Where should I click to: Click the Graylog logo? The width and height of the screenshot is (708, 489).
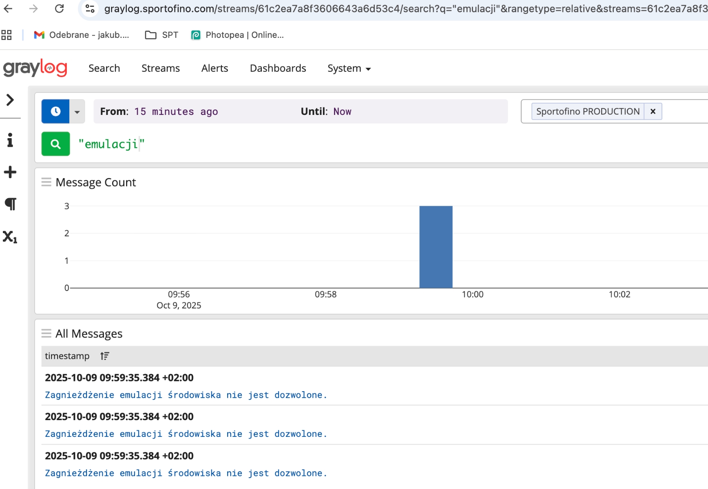click(x=35, y=68)
